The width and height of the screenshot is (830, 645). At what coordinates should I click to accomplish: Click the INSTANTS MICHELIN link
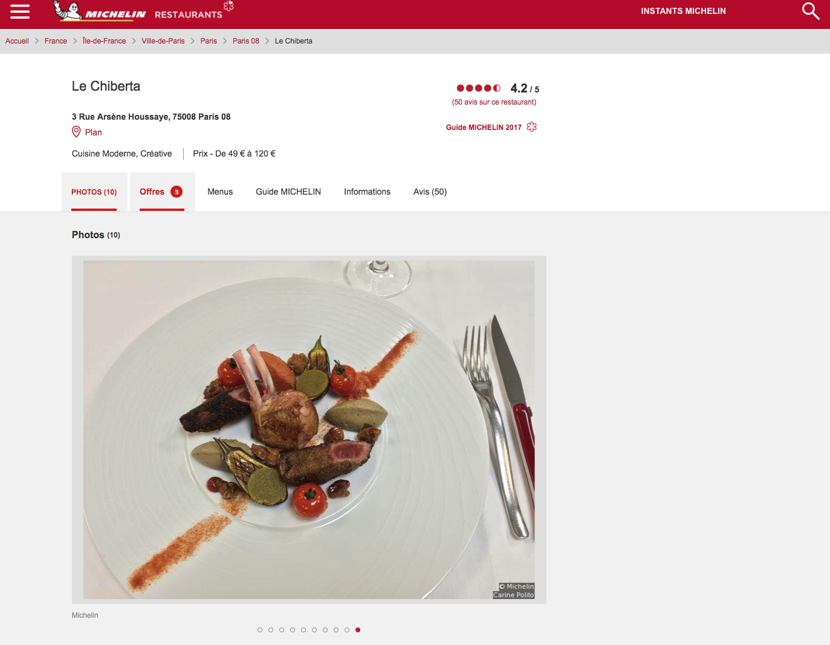point(683,11)
